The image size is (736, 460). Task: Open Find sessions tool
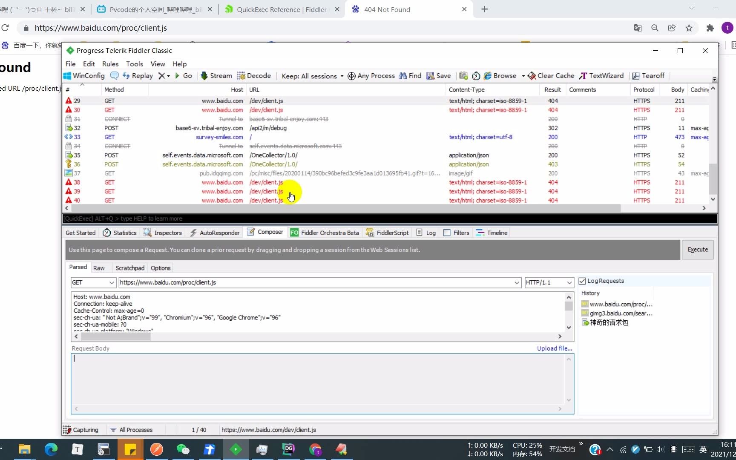tap(410, 75)
